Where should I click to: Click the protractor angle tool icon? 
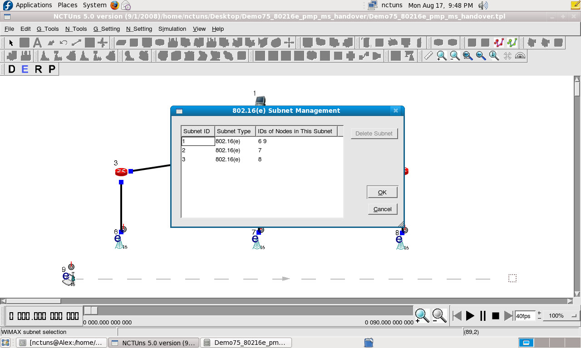pyautogui.click(x=520, y=56)
